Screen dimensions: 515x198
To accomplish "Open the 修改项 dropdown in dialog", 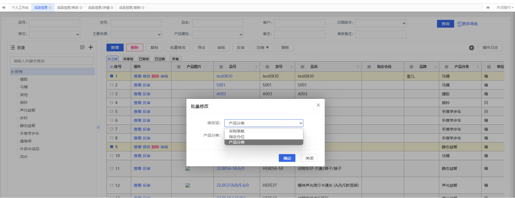I will click(264, 123).
